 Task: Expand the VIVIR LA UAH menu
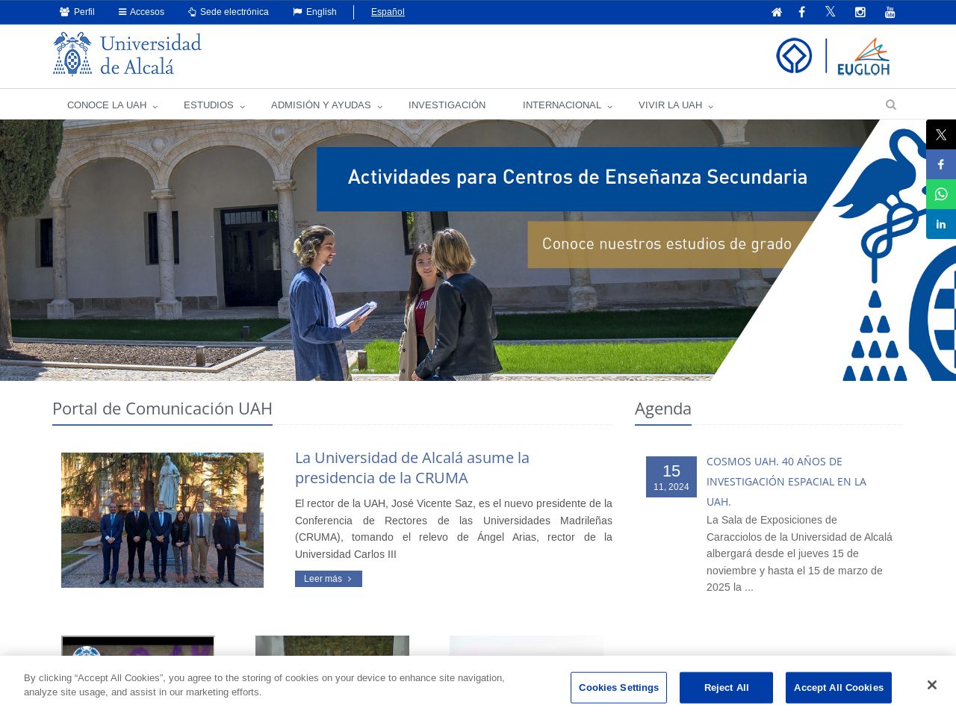pyautogui.click(x=676, y=105)
